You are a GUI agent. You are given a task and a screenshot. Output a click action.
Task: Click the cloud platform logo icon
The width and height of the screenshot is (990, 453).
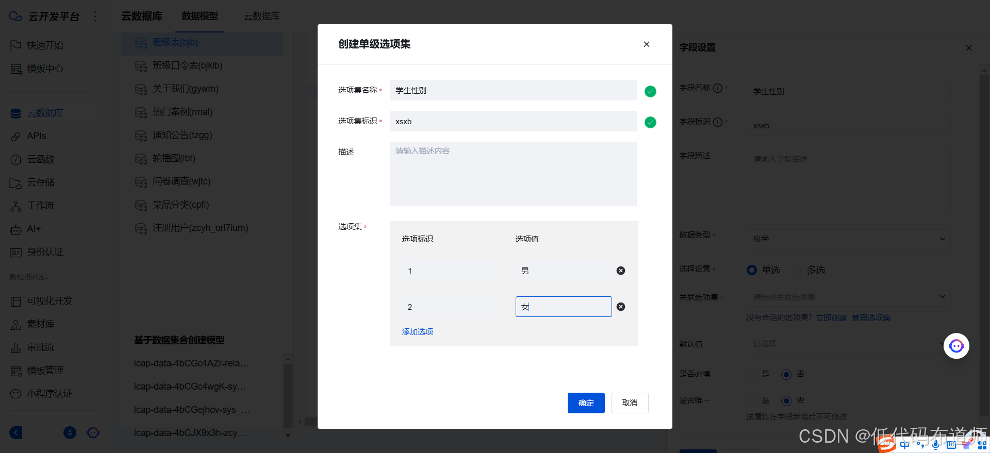pyautogui.click(x=15, y=16)
